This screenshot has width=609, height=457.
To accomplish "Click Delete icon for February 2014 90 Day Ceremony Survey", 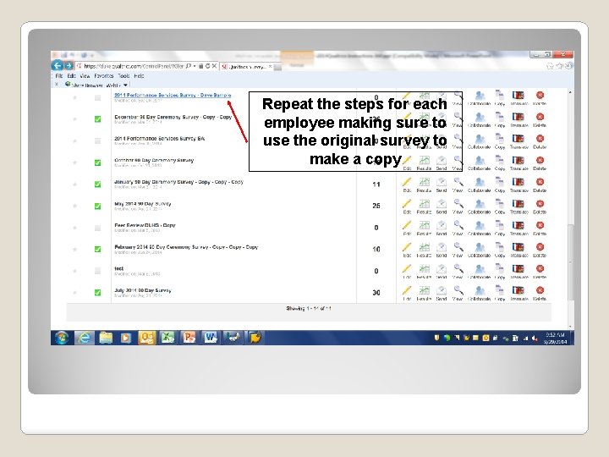I will [540, 247].
